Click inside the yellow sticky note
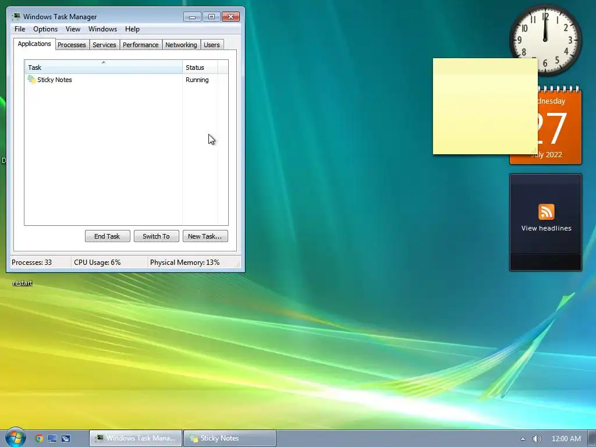The image size is (596, 447). point(485,107)
